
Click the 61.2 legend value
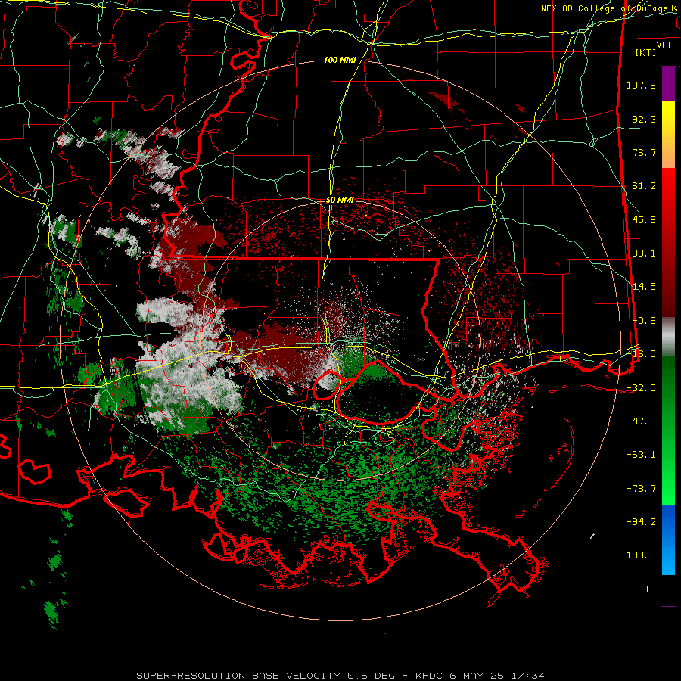point(644,186)
